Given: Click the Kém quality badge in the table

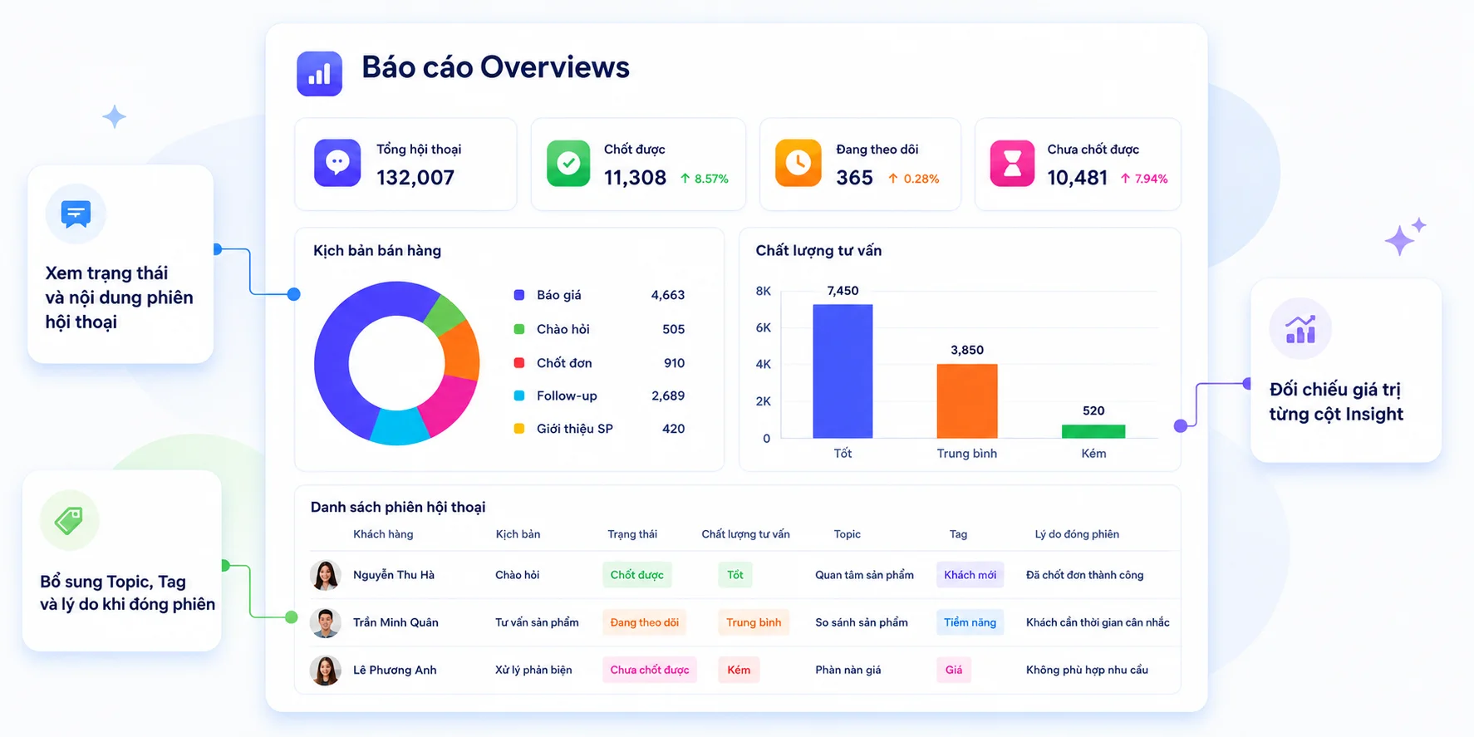Looking at the screenshot, I should pyautogui.click(x=739, y=670).
